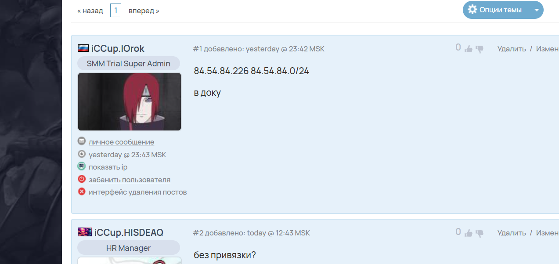Open the Опции темы button
The image size is (559, 264).
(503, 10)
